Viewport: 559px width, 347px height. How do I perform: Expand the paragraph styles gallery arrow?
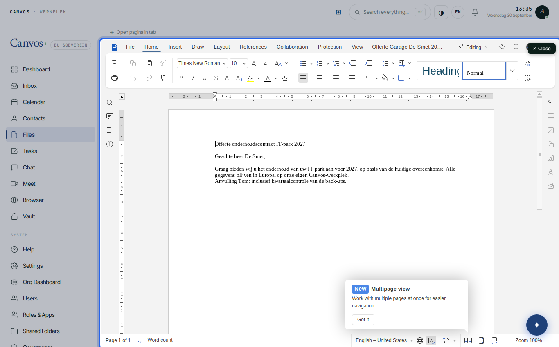(512, 71)
